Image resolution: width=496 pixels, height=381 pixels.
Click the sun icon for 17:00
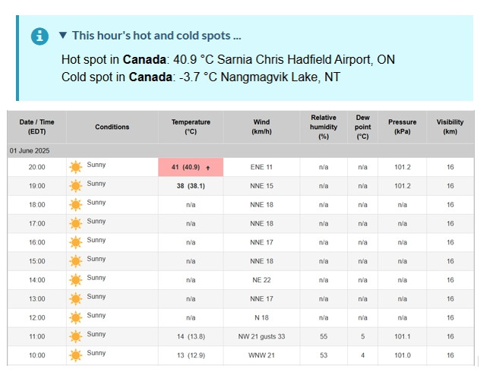[x=76, y=224]
